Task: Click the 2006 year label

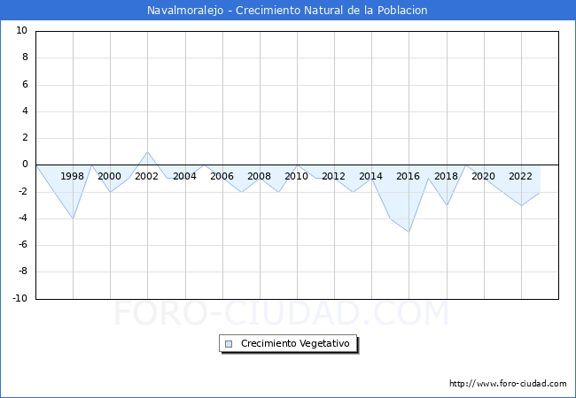Action: (x=222, y=176)
